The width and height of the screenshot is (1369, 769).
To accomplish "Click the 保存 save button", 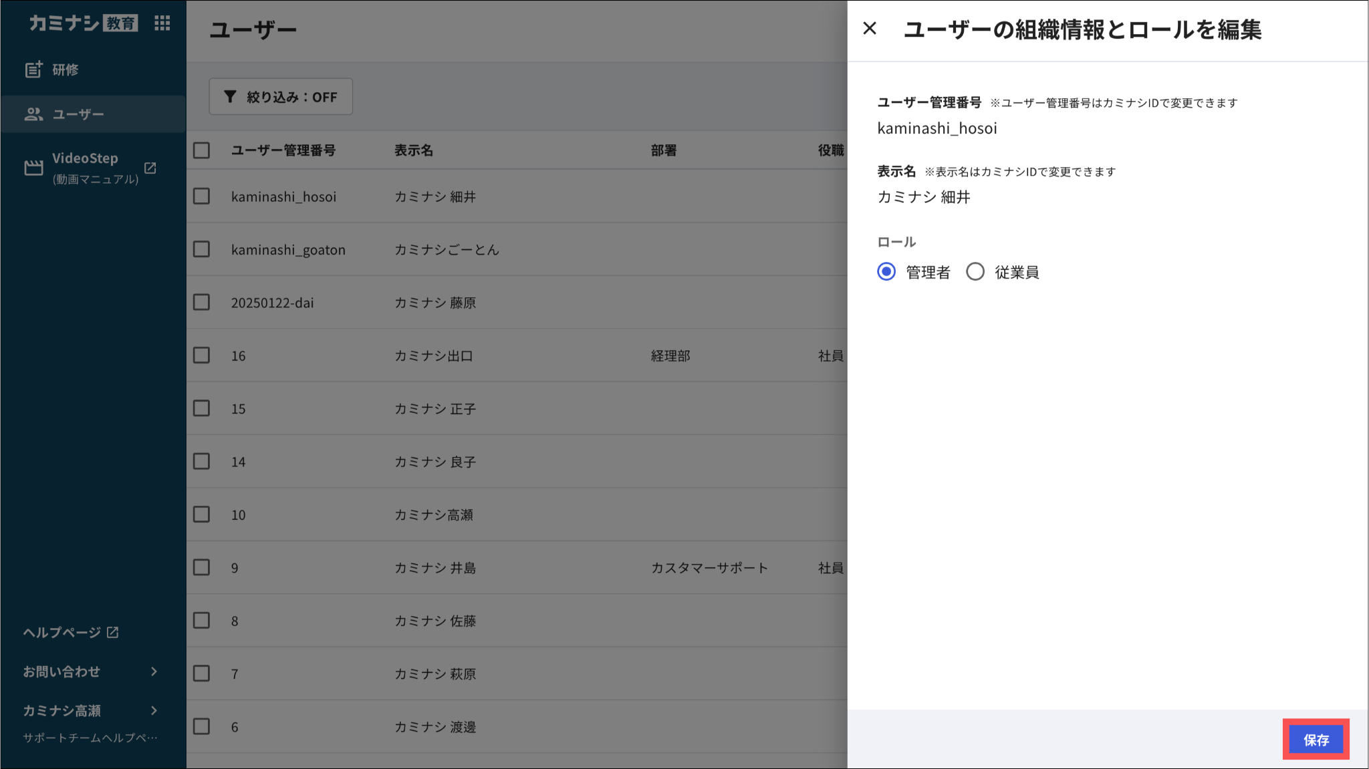I will [x=1316, y=740].
